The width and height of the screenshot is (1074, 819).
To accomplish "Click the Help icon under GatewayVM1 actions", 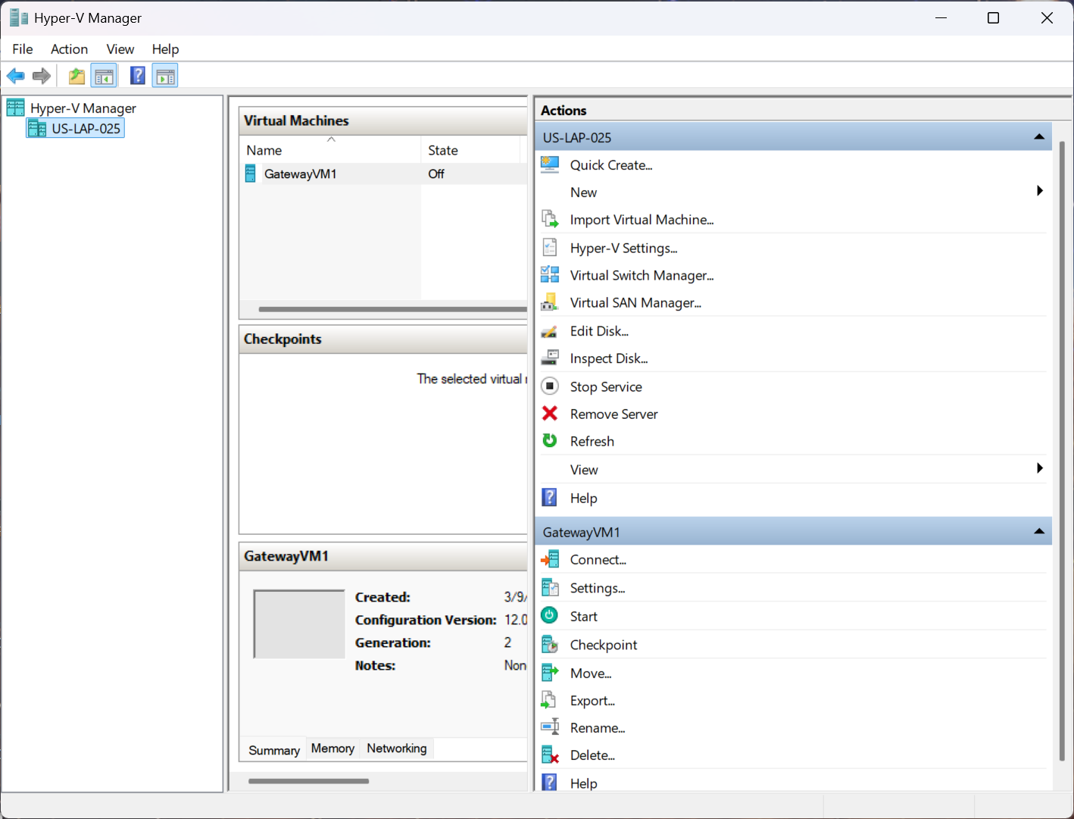I will point(550,783).
